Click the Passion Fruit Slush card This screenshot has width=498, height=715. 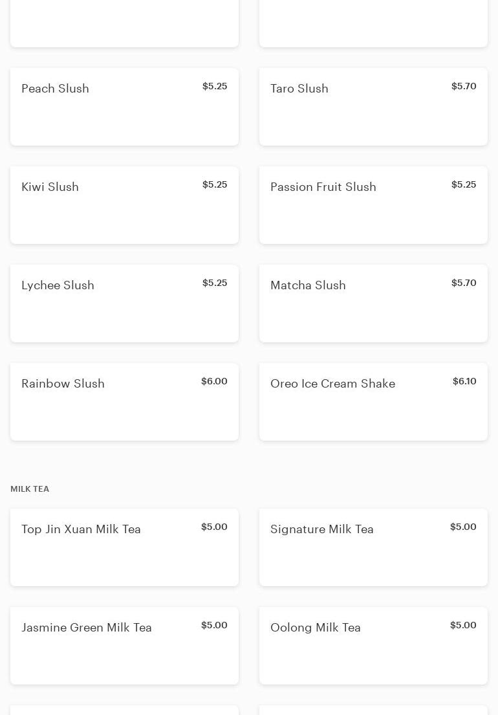click(373, 205)
